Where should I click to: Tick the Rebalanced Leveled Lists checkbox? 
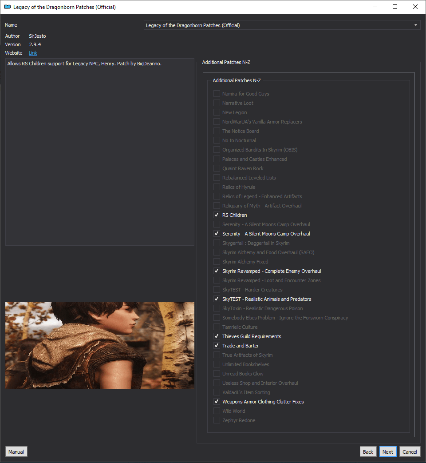(x=217, y=177)
